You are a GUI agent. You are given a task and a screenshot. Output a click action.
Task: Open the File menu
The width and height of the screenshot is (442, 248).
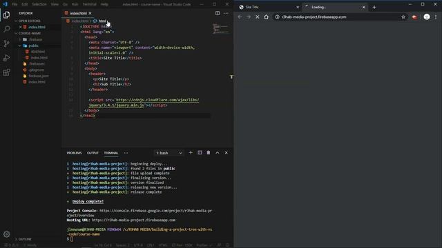click(x=15, y=4)
